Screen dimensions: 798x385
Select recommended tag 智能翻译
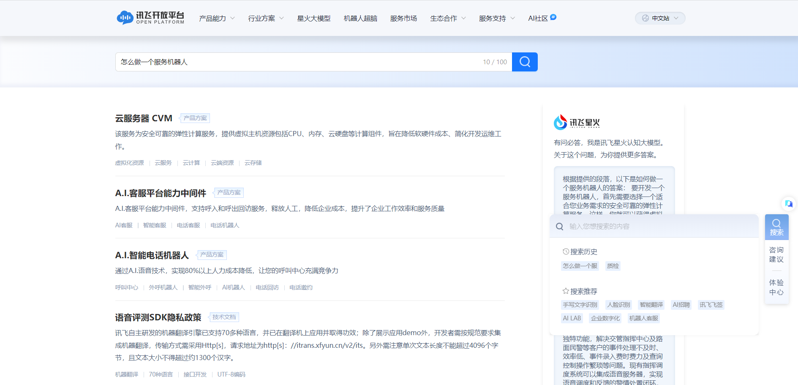coord(651,305)
